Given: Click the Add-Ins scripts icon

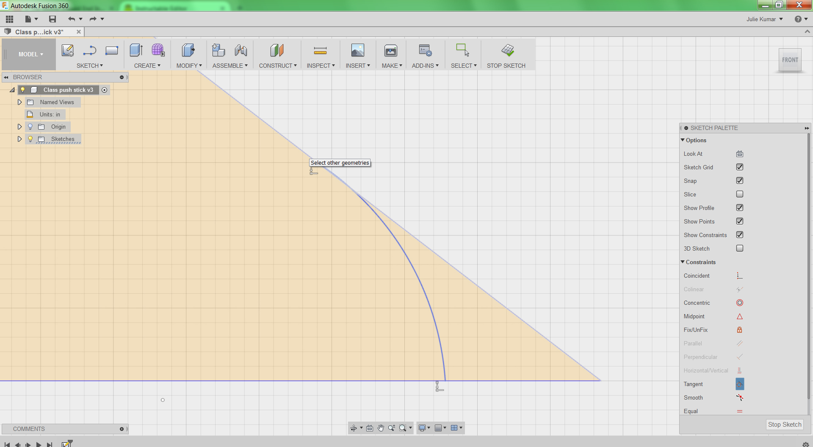Looking at the screenshot, I should click(425, 50).
